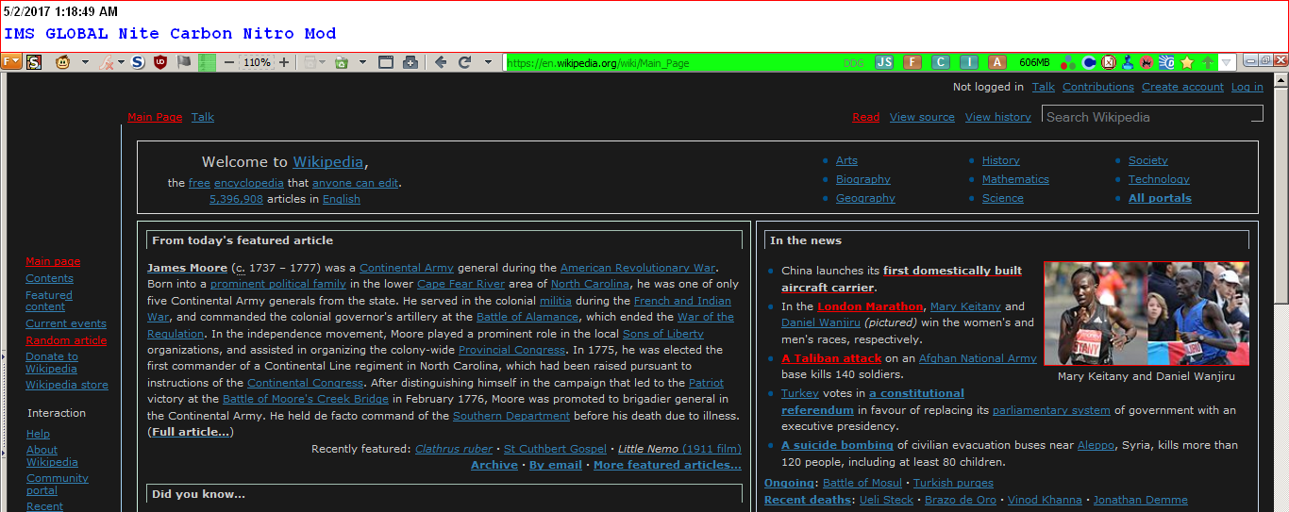The height and width of the screenshot is (512, 1289).
Task: Open the Greasemonkey dropdown arrow
Action: point(85,62)
